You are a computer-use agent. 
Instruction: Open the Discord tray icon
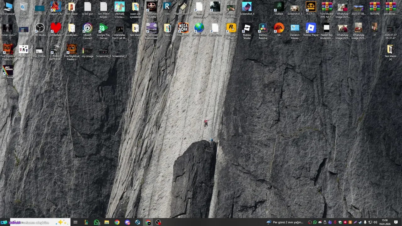click(320, 222)
